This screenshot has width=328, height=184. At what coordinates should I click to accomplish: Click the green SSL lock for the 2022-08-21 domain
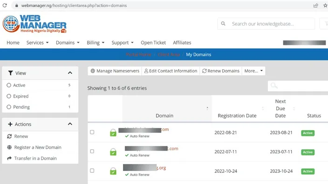pos(113,133)
